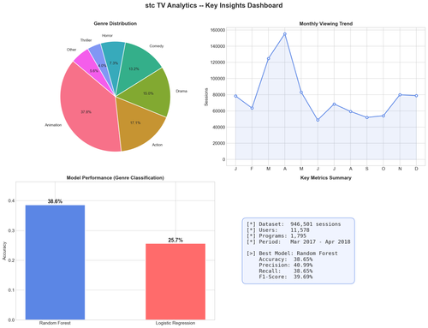The image size is (428, 328).
Task: Click the December data point on the trend line
Action: 416,96
